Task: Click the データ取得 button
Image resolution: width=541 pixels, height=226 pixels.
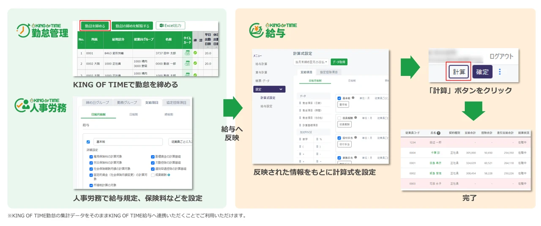Action: click(339, 62)
